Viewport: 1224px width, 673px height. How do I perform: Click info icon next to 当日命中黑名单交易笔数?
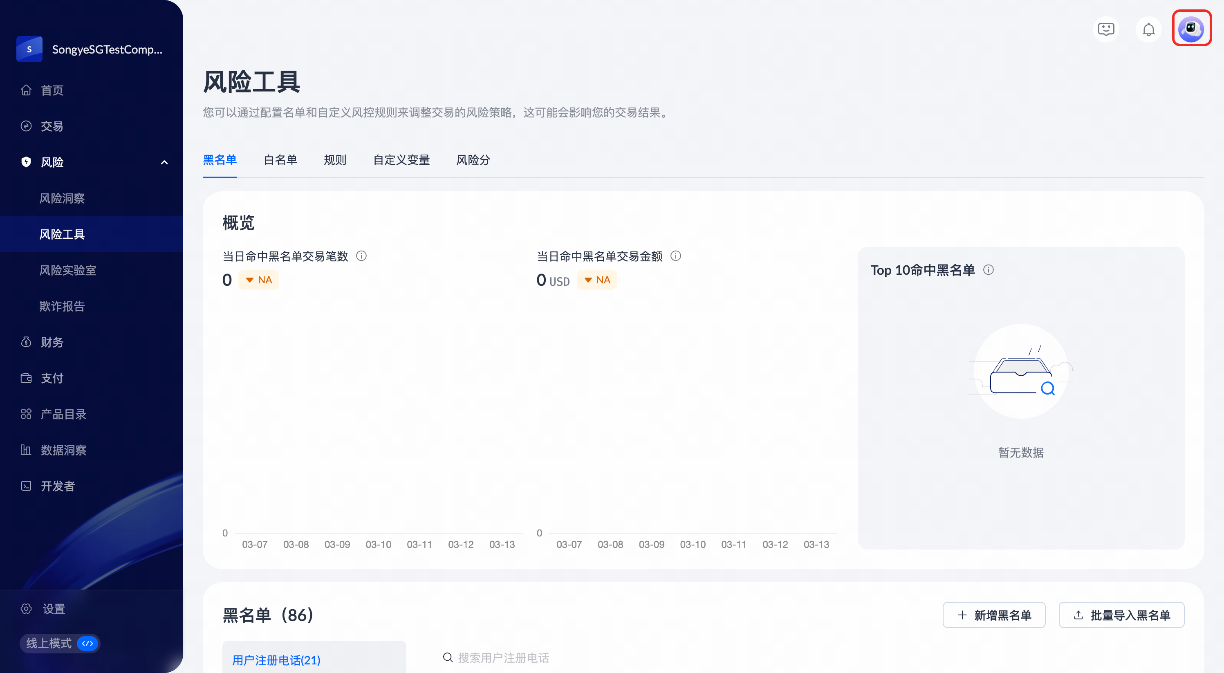point(361,256)
